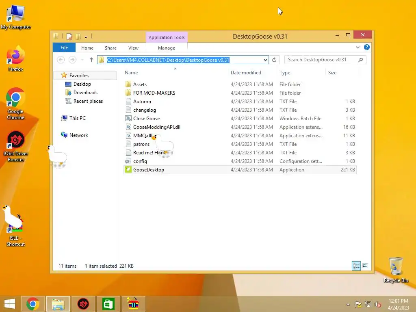Select Network in navigation pane
416x312 pixels.
click(x=78, y=135)
